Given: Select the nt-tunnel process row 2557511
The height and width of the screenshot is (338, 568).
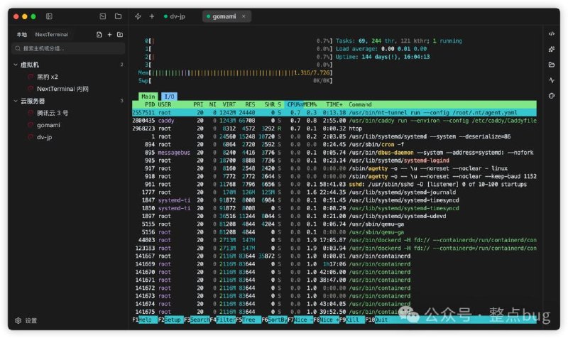Looking at the screenshot, I should 334,113.
